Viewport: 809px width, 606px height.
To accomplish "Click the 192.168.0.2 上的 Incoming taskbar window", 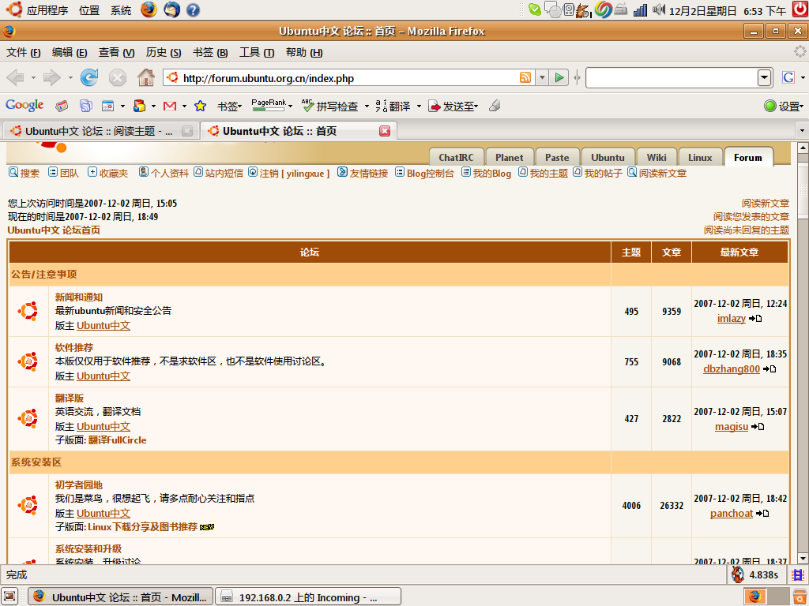I will (308, 597).
